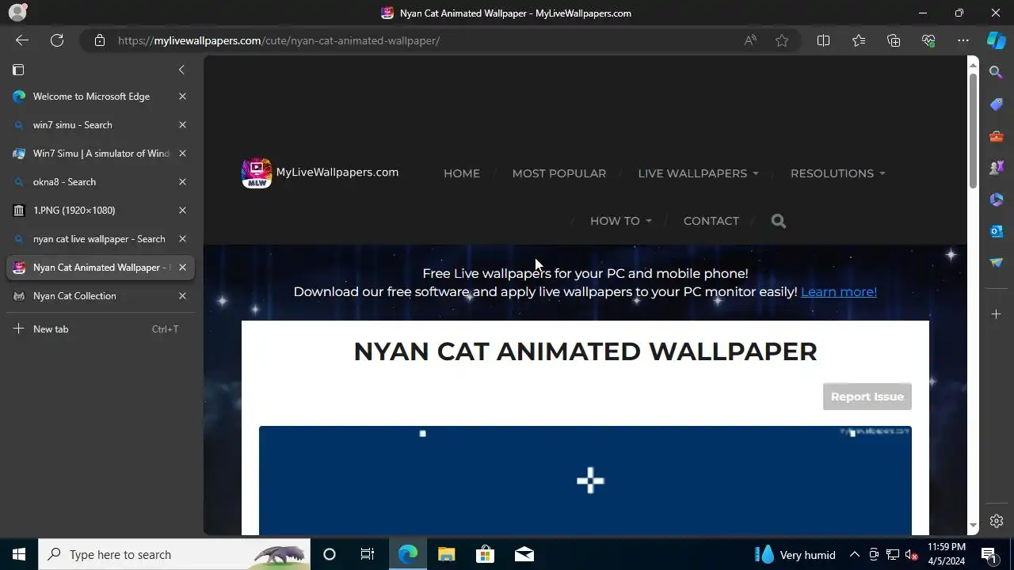Click the MyLiveWallpapers.com logo
The image size is (1014, 570).
point(320,173)
